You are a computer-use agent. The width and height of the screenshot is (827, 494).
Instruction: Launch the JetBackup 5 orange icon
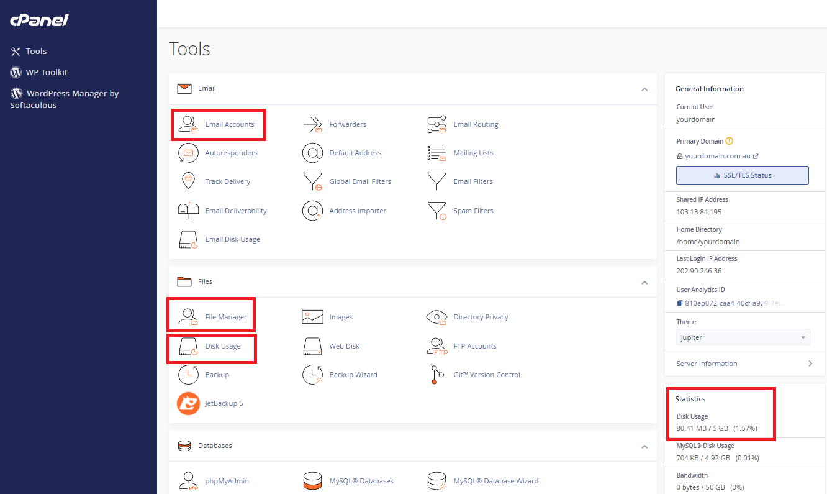(188, 403)
